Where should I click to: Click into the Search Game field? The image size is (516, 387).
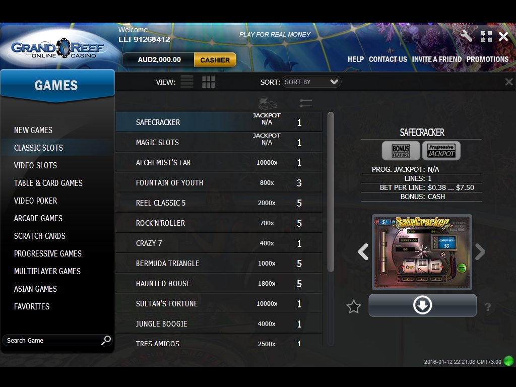tap(50, 341)
